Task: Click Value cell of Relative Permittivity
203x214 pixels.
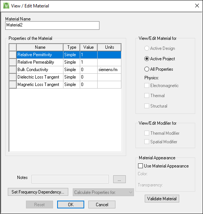Action: pyautogui.click(x=89, y=55)
